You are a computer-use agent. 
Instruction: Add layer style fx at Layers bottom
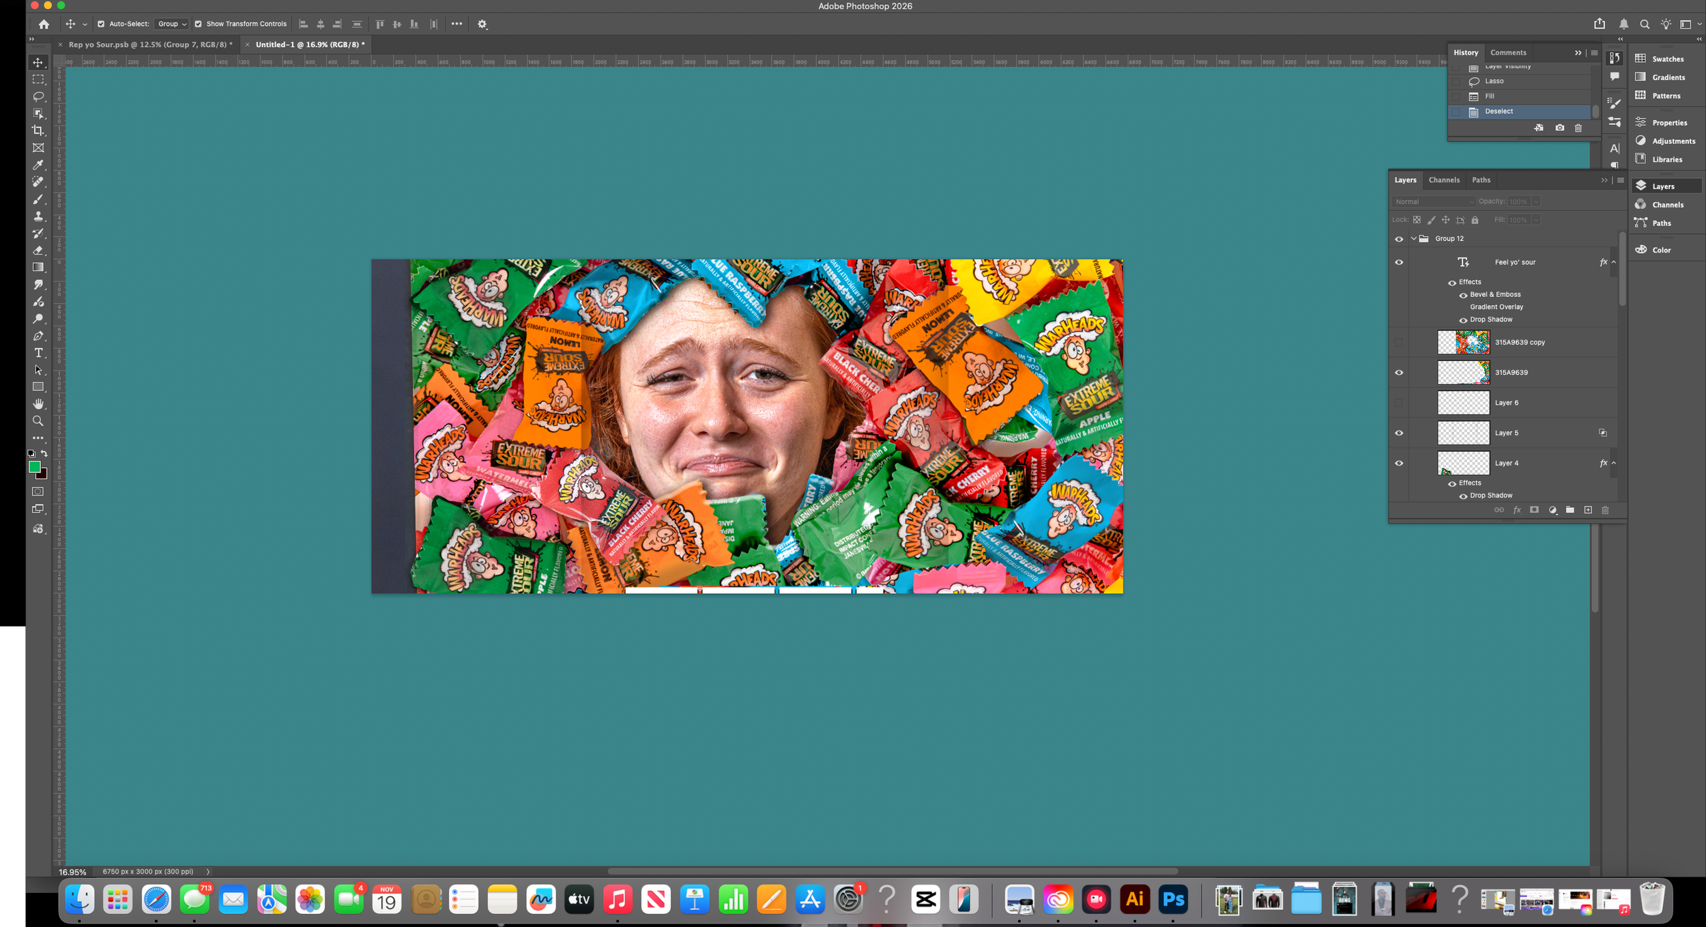pos(1517,510)
